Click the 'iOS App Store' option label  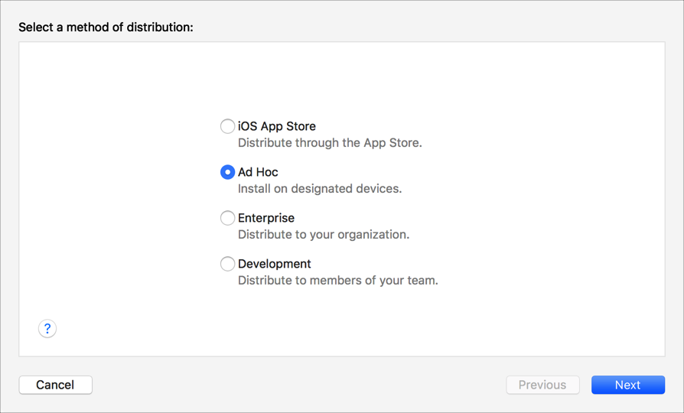coord(277,126)
